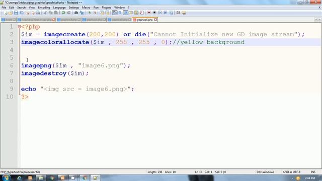The width and height of the screenshot is (322, 181).
Task: Click the Open file toolbar icon
Action: click(x=11, y=13)
